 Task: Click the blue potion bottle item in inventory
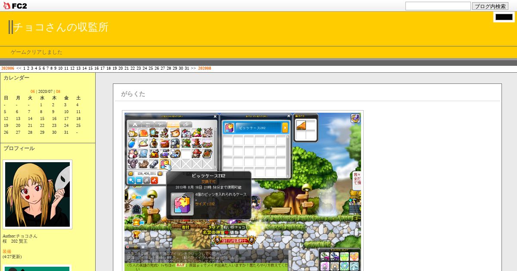coord(133,143)
